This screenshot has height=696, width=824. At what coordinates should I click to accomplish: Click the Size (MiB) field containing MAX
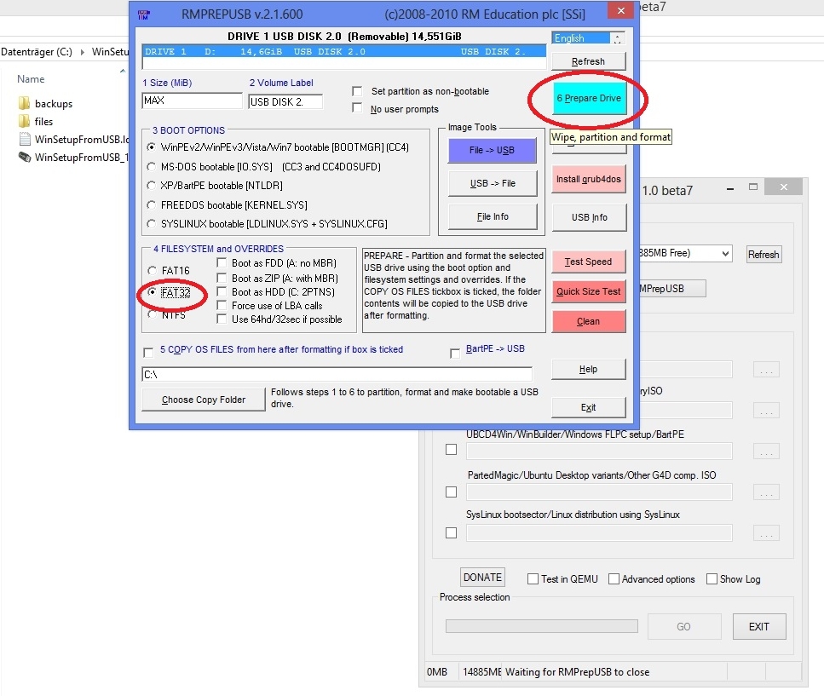(x=192, y=101)
